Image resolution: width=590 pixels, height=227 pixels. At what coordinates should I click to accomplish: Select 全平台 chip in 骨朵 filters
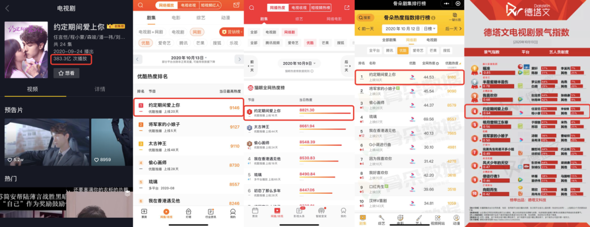click(x=375, y=50)
